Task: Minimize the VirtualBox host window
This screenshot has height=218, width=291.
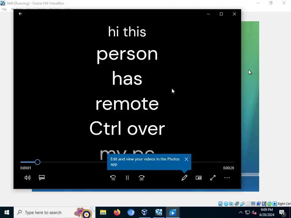Action: [258, 3]
